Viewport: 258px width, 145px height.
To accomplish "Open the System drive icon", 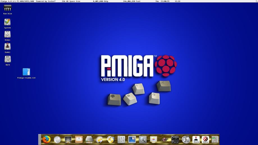I will click(x=7, y=22).
